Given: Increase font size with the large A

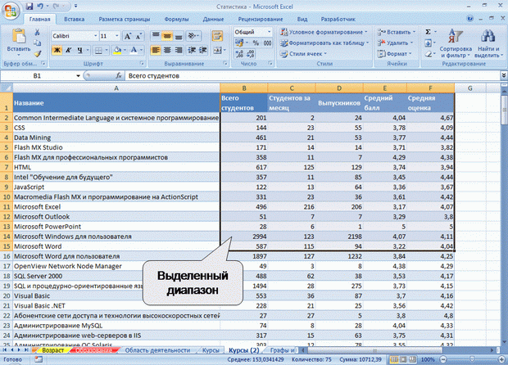Looking at the screenshot, I should coord(128,36).
